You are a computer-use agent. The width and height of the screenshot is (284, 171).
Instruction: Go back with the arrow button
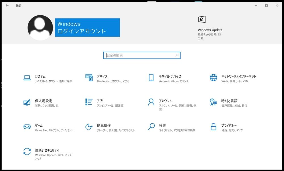pos(7,5)
